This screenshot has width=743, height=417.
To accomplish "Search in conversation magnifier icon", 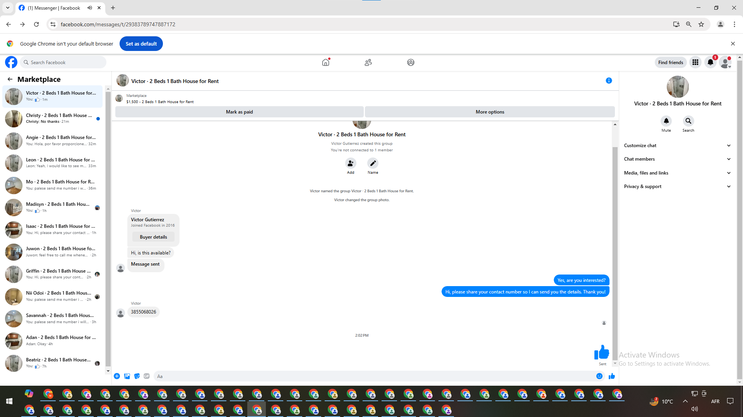I will [x=688, y=121].
